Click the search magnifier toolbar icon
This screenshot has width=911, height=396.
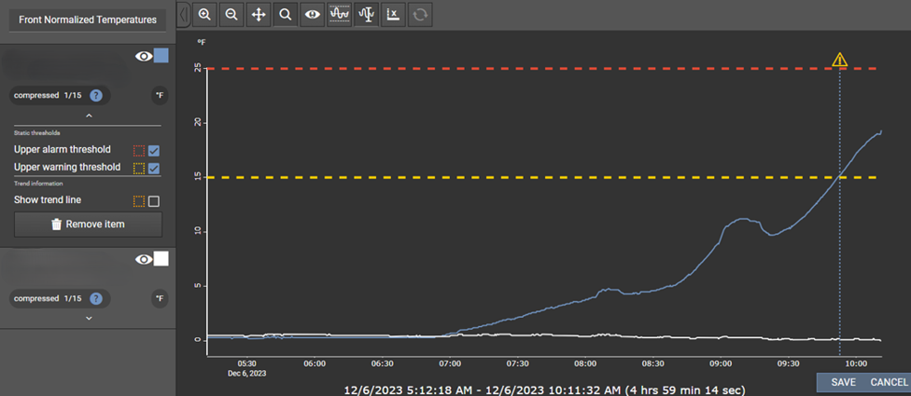pos(286,15)
